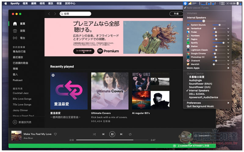Open the Apple menu
Viewport: 244px width, 152px height.
coord(5,3)
